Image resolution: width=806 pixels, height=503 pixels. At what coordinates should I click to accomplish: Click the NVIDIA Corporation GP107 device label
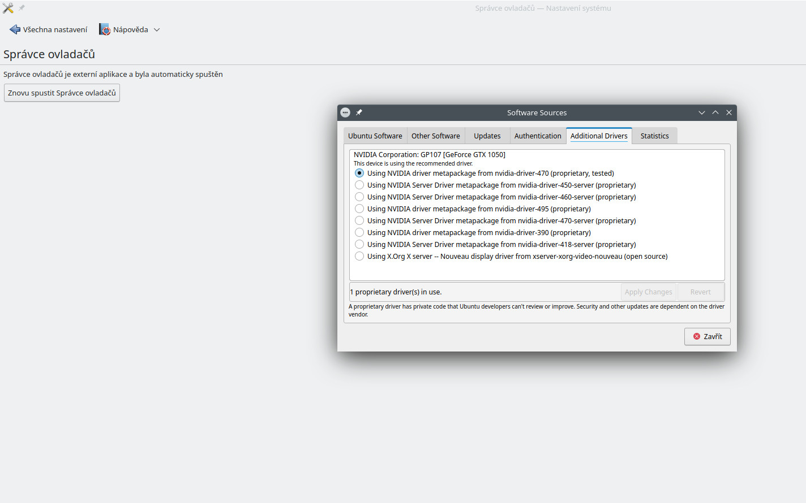point(430,154)
